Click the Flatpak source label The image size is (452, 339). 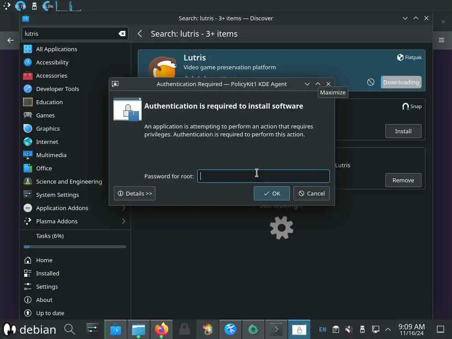pos(409,57)
